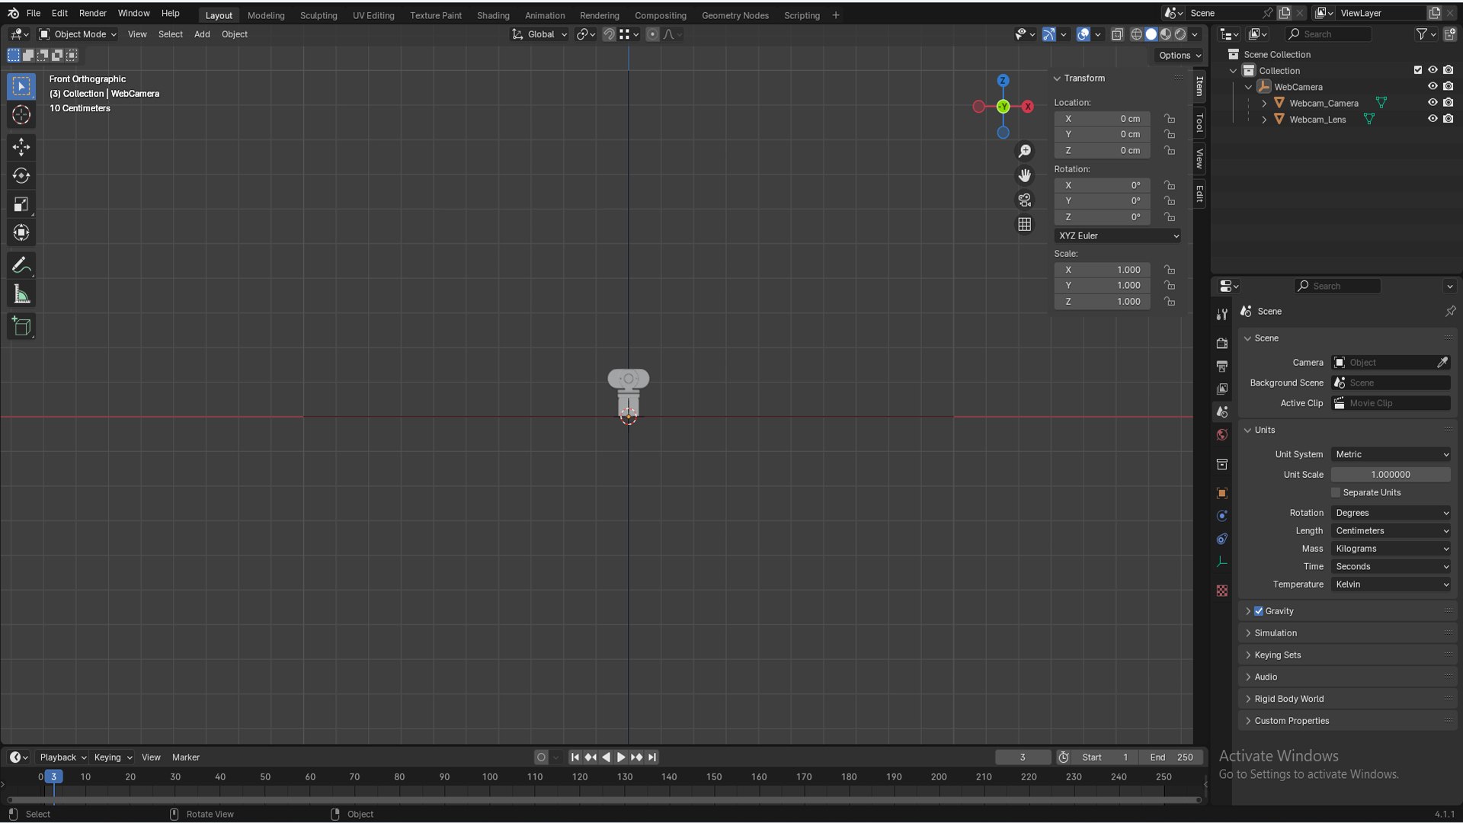Switch to the Shading workspace tab
Screen dimensions: 1463x823
pyautogui.click(x=493, y=15)
